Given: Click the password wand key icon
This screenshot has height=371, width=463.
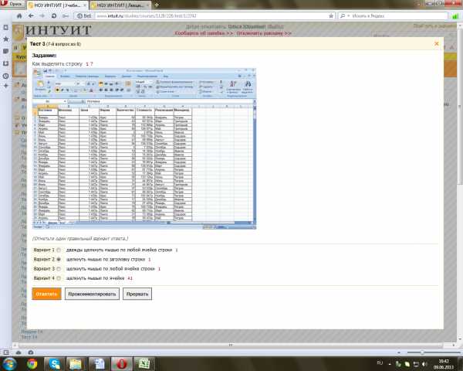Looking at the screenshot, I should tap(66, 15).
